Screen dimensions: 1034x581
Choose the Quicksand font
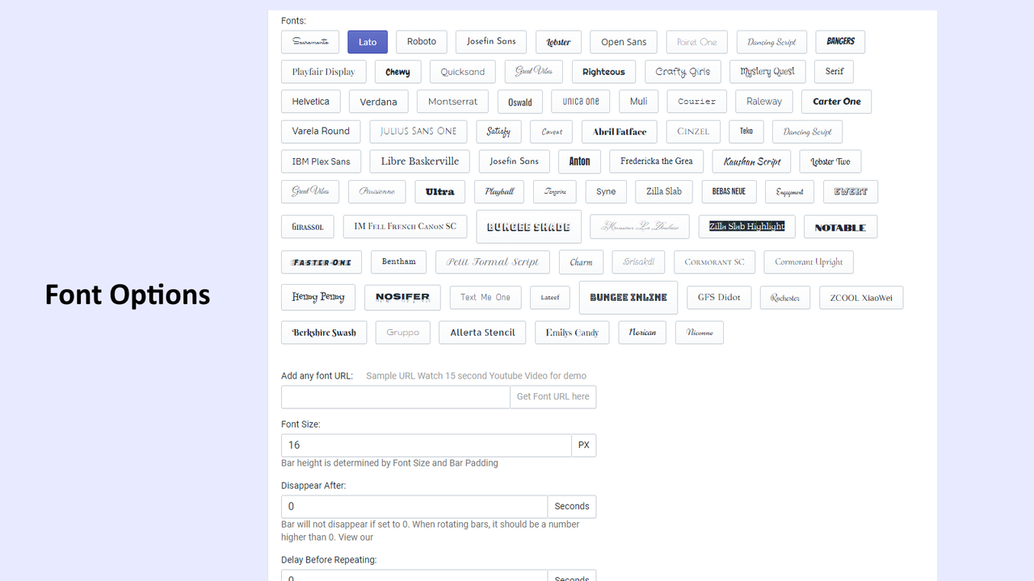[x=462, y=71]
